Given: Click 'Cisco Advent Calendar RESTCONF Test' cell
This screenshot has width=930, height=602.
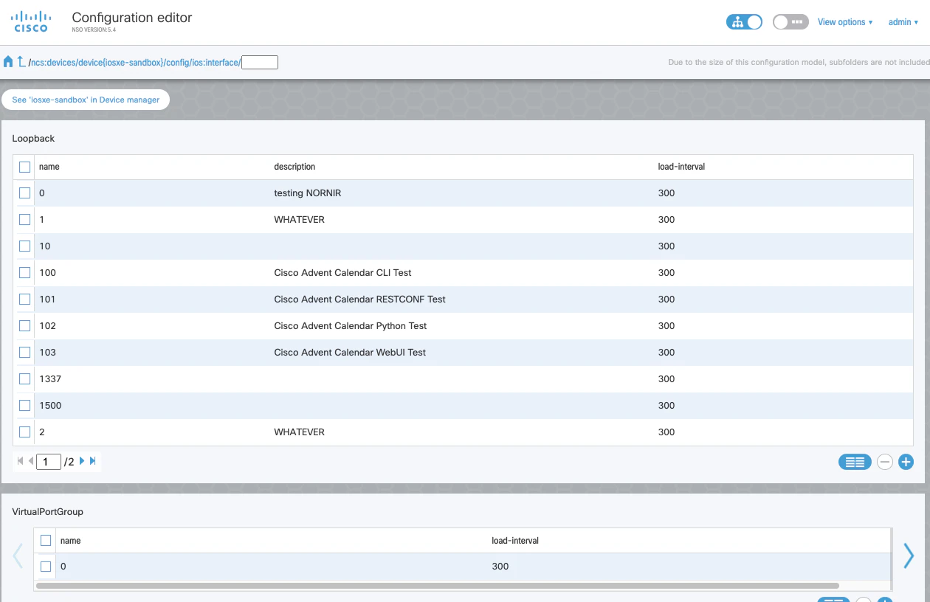Looking at the screenshot, I should coord(359,300).
